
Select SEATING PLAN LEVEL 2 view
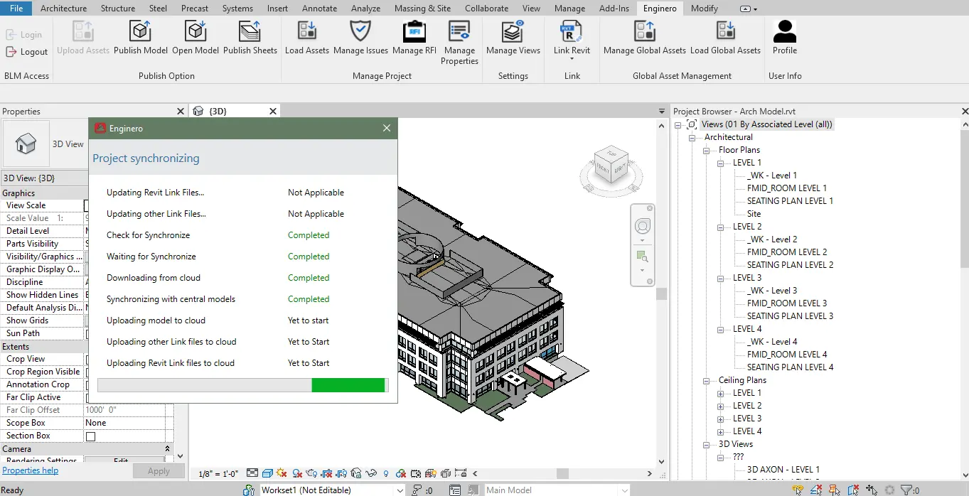click(x=790, y=265)
